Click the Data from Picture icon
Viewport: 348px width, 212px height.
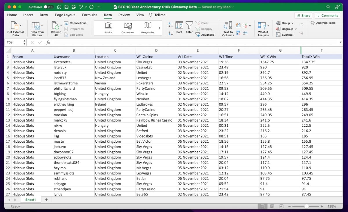click(x=36, y=26)
